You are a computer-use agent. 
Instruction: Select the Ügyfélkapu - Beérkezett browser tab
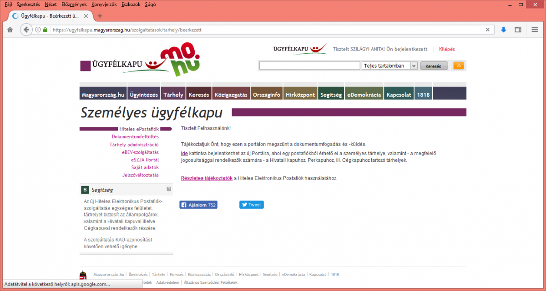coord(49,16)
